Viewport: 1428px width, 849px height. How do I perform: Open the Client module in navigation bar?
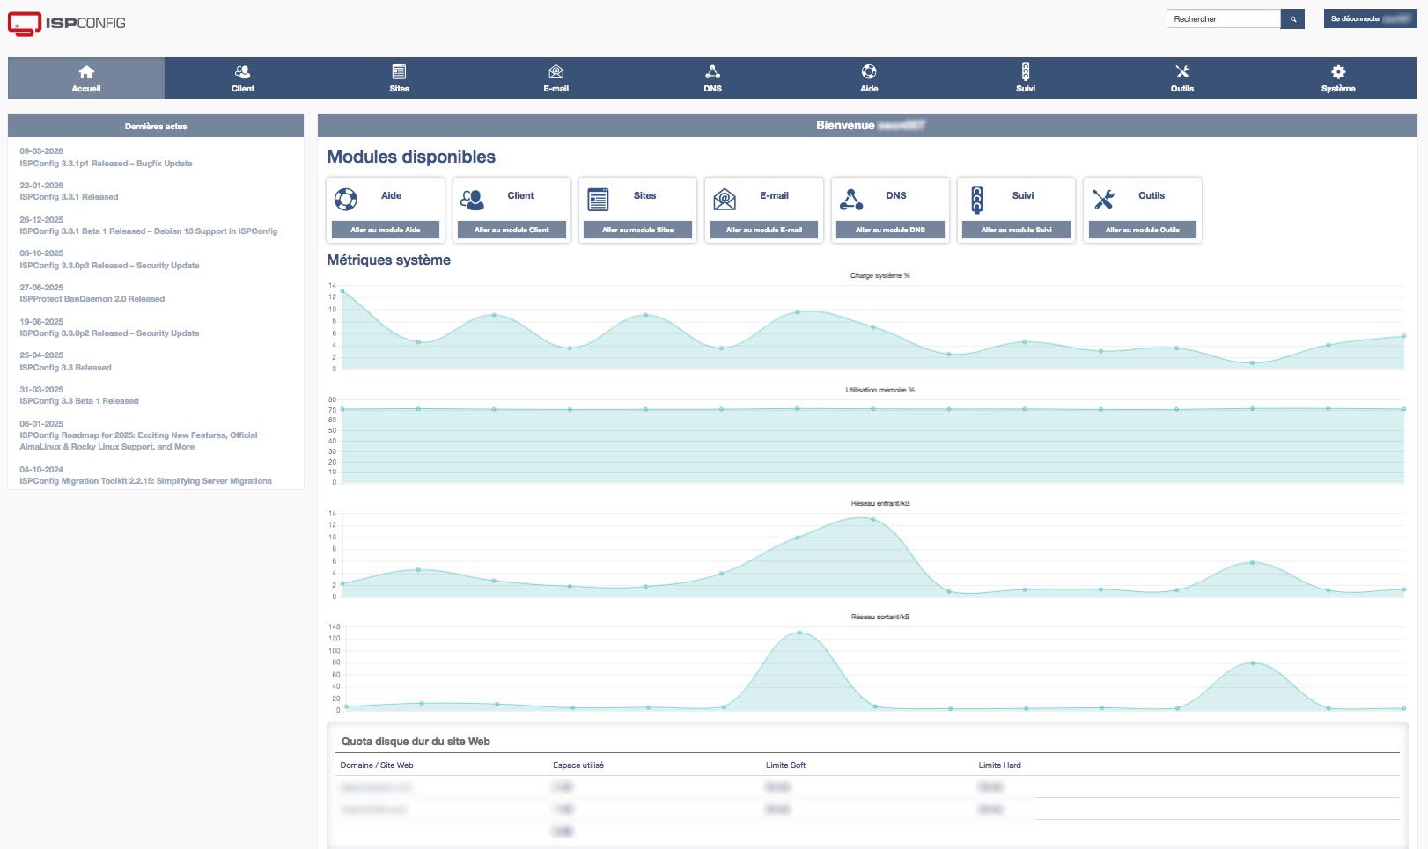(242, 78)
